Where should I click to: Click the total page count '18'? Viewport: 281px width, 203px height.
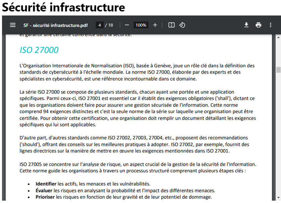click(x=110, y=25)
